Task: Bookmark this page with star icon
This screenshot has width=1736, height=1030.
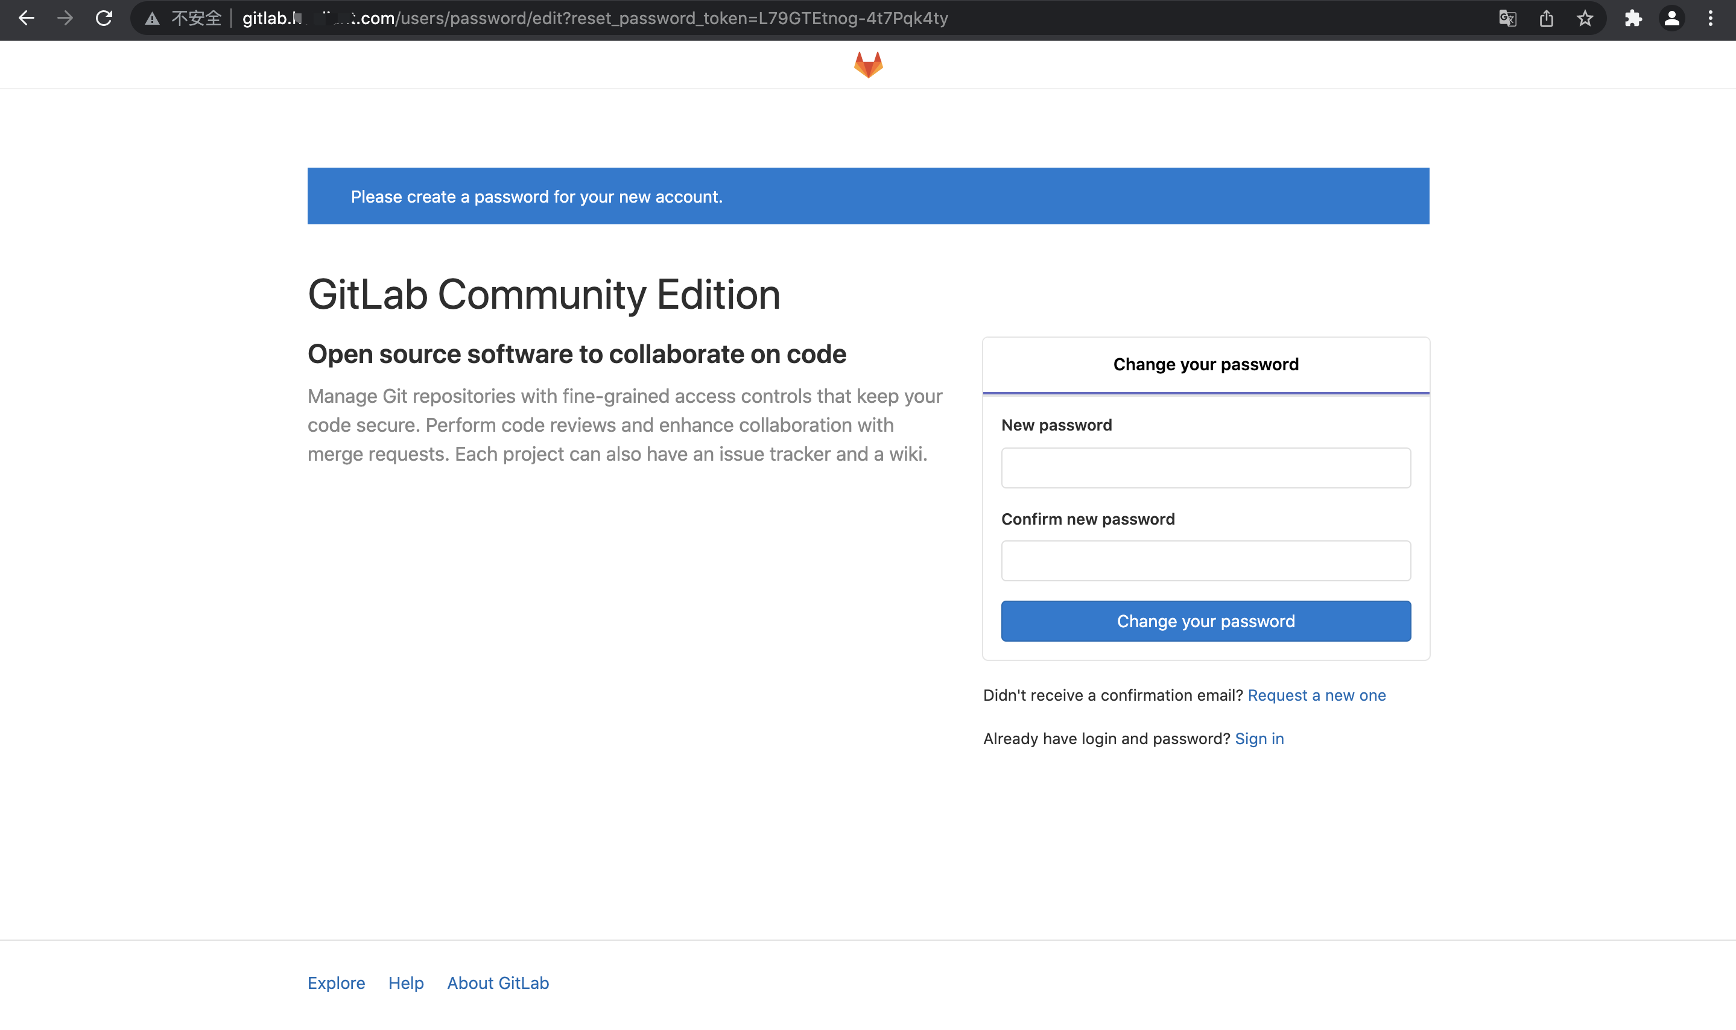Action: pyautogui.click(x=1585, y=18)
